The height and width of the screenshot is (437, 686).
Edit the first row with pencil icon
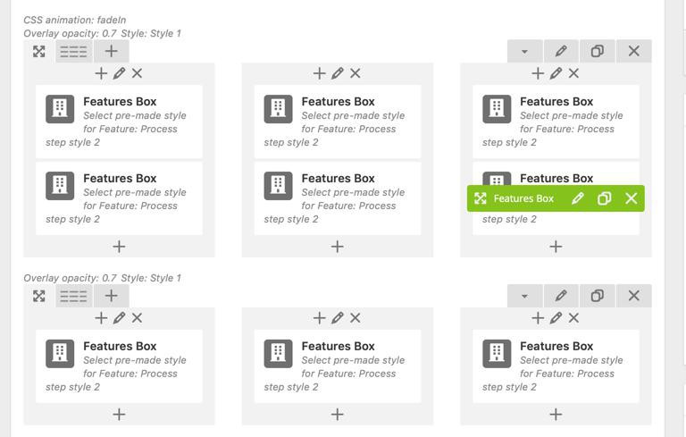tap(561, 52)
